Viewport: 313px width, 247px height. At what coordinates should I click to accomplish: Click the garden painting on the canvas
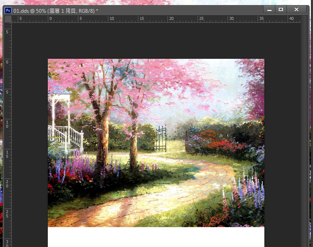point(156,143)
